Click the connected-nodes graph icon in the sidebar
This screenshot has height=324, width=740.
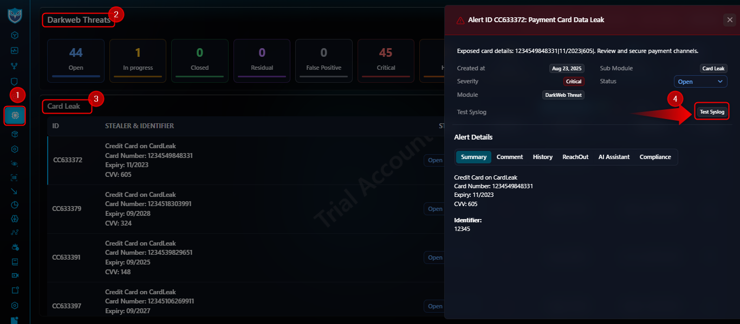click(x=15, y=233)
